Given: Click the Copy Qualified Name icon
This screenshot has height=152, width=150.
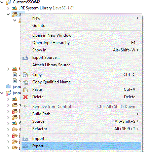Looking at the screenshot, I should (25, 82).
